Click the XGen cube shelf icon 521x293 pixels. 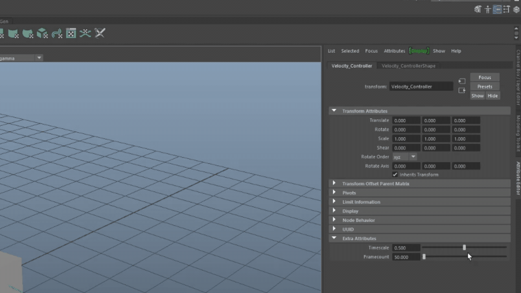pyautogui.click(x=42, y=33)
